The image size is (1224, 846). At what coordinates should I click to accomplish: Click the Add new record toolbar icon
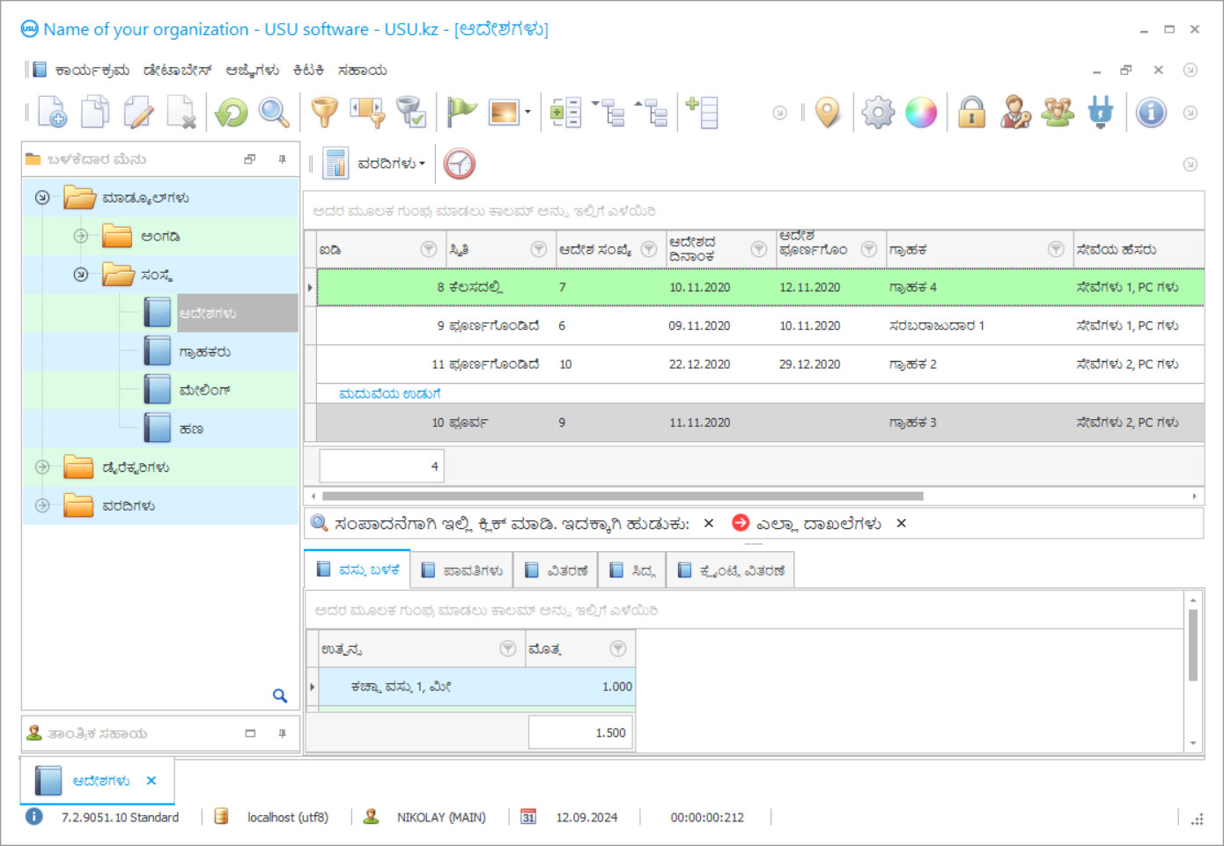[x=51, y=113]
